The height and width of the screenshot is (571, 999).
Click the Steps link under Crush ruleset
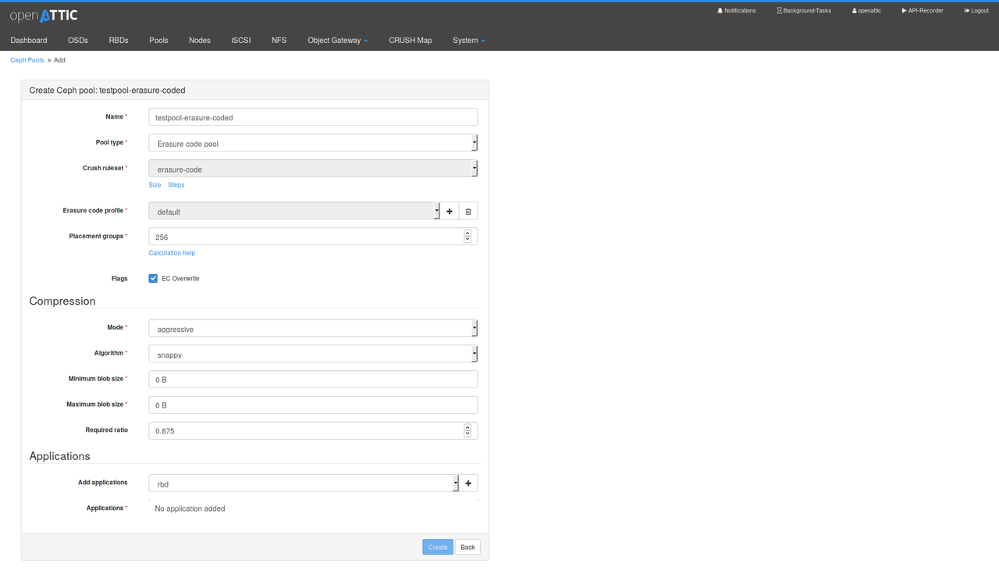point(176,185)
